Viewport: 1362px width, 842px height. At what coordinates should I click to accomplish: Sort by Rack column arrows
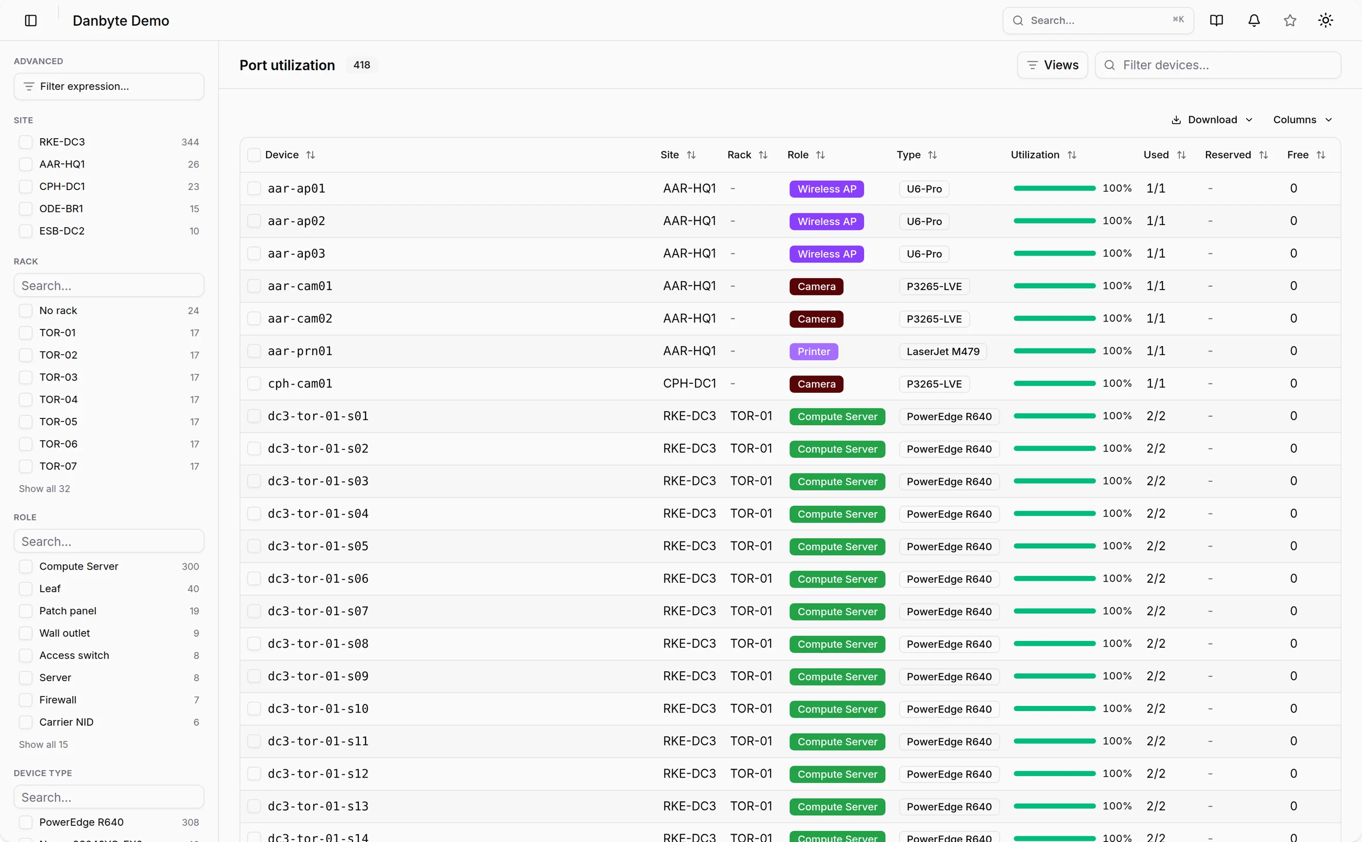click(763, 155)
